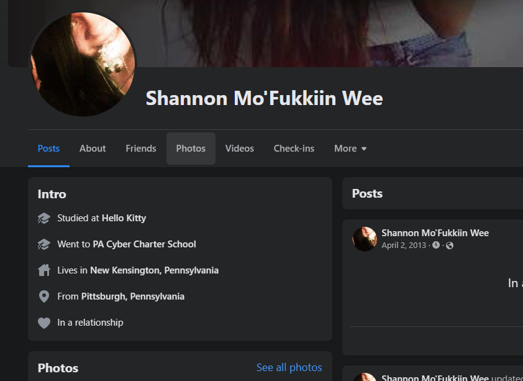Open the PA Cyber Charter School link

coord(145,244)
